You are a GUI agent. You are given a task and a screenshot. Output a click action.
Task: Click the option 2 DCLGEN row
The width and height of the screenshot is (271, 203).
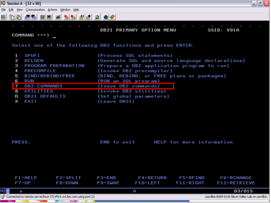pos(130,61)
